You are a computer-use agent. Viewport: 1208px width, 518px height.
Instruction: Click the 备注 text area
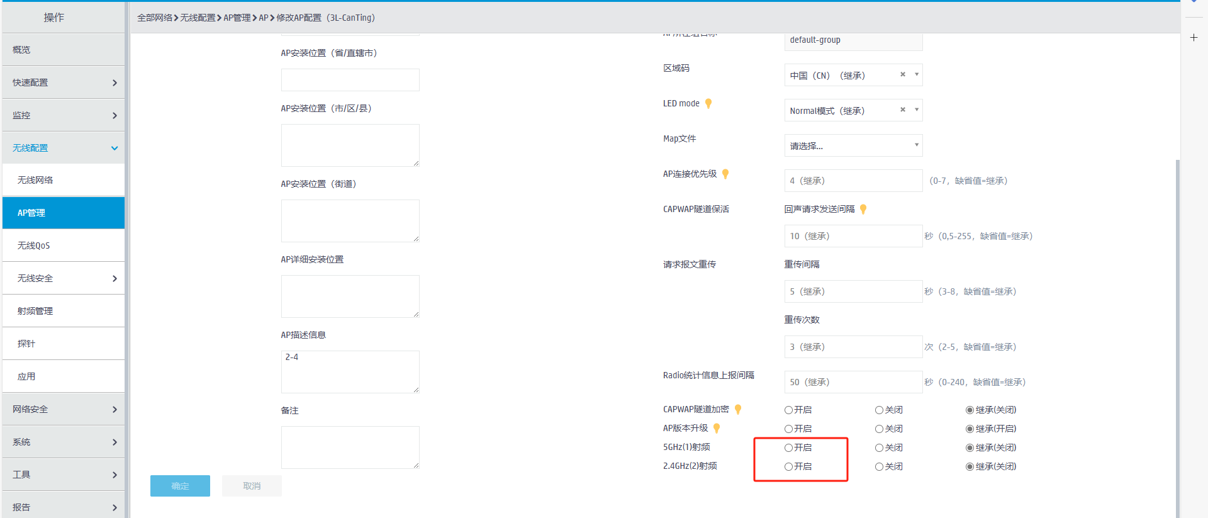(x=350, y=448)
